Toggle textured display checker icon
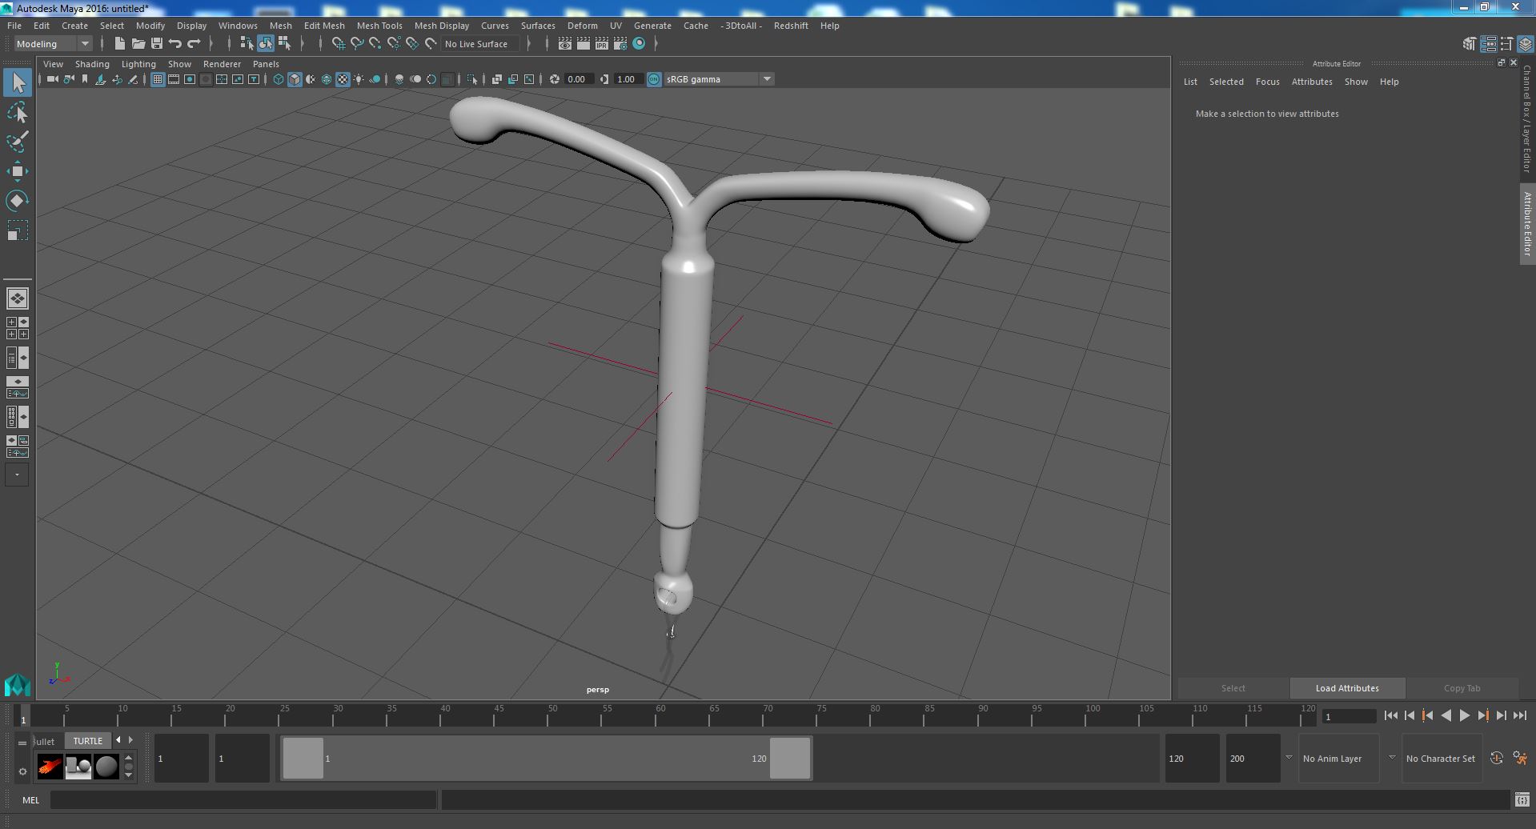 pyautogui.click(x=343, y=79)
